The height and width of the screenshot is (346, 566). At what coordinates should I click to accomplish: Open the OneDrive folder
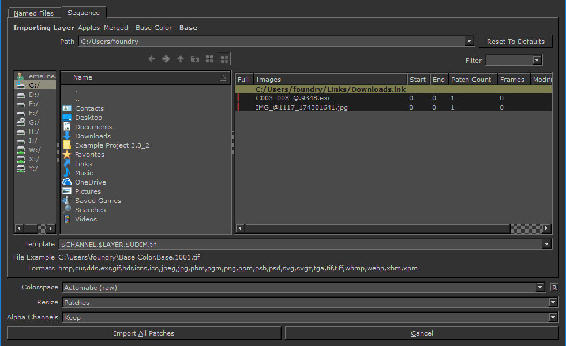[x=90, y=182]
